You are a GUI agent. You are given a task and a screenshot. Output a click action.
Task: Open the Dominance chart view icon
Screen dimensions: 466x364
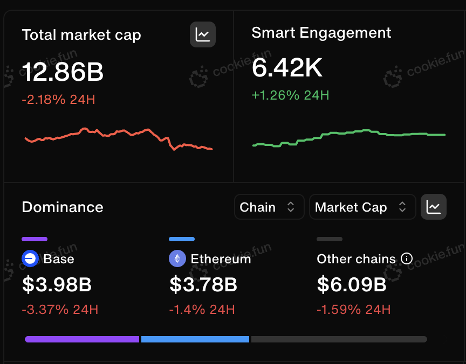point(433,207)
